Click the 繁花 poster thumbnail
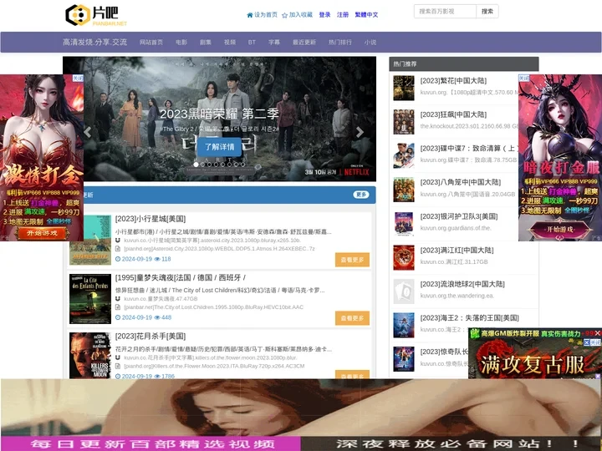602x451 pixels. pos(404,88)
